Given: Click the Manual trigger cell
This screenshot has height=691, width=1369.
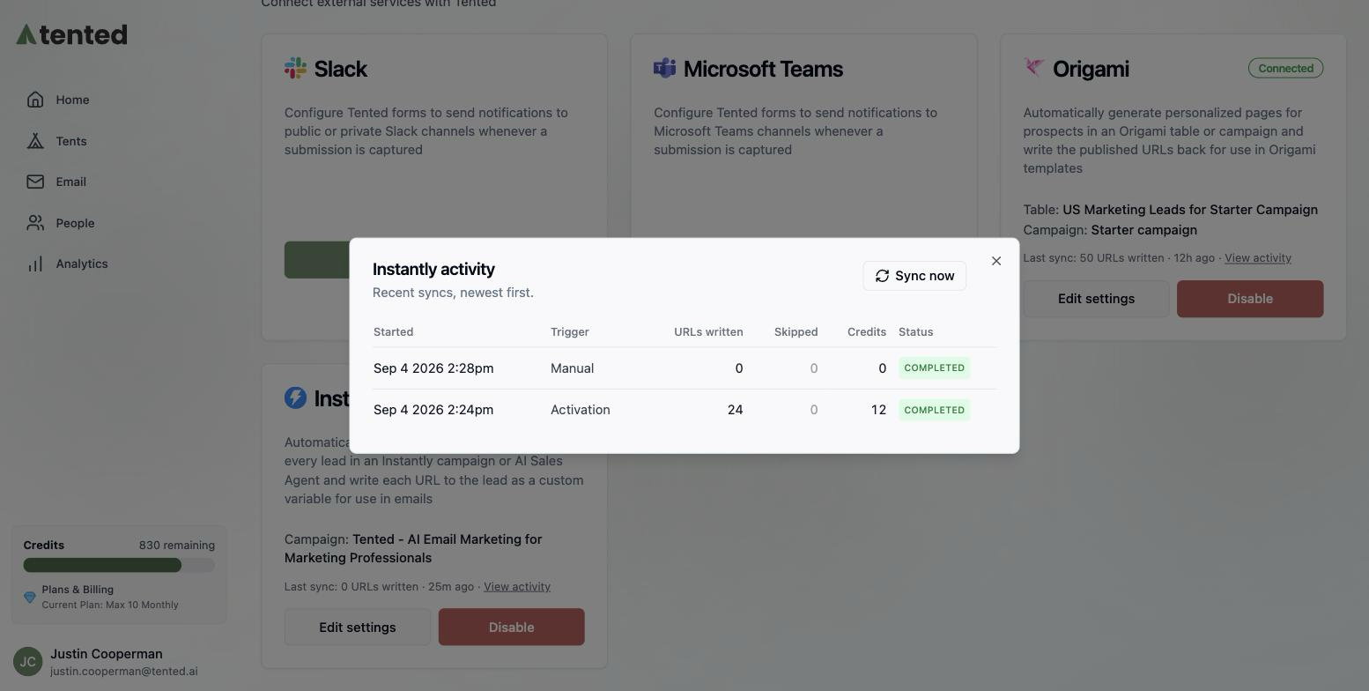Looking at the screenshot, I should click(572, 368).
